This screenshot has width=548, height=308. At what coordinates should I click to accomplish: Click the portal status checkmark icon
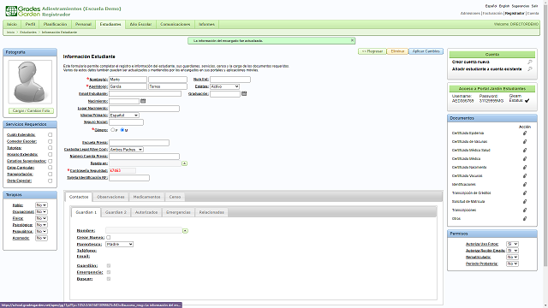527,101
